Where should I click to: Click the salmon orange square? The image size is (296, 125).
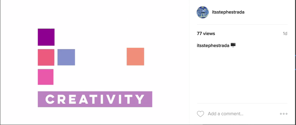[x=135, y=57]
